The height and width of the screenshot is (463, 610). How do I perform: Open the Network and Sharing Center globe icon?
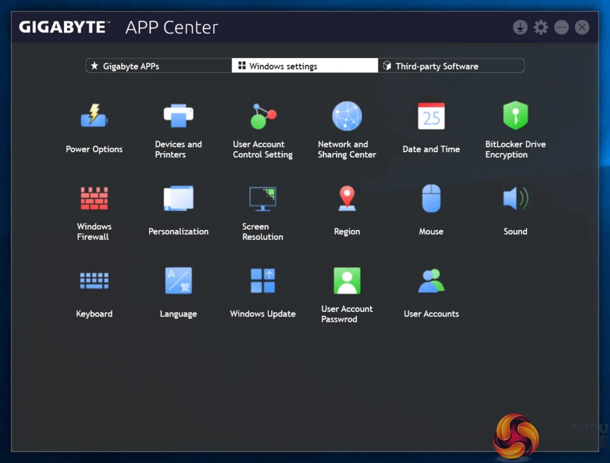click(x=347, y=116)
